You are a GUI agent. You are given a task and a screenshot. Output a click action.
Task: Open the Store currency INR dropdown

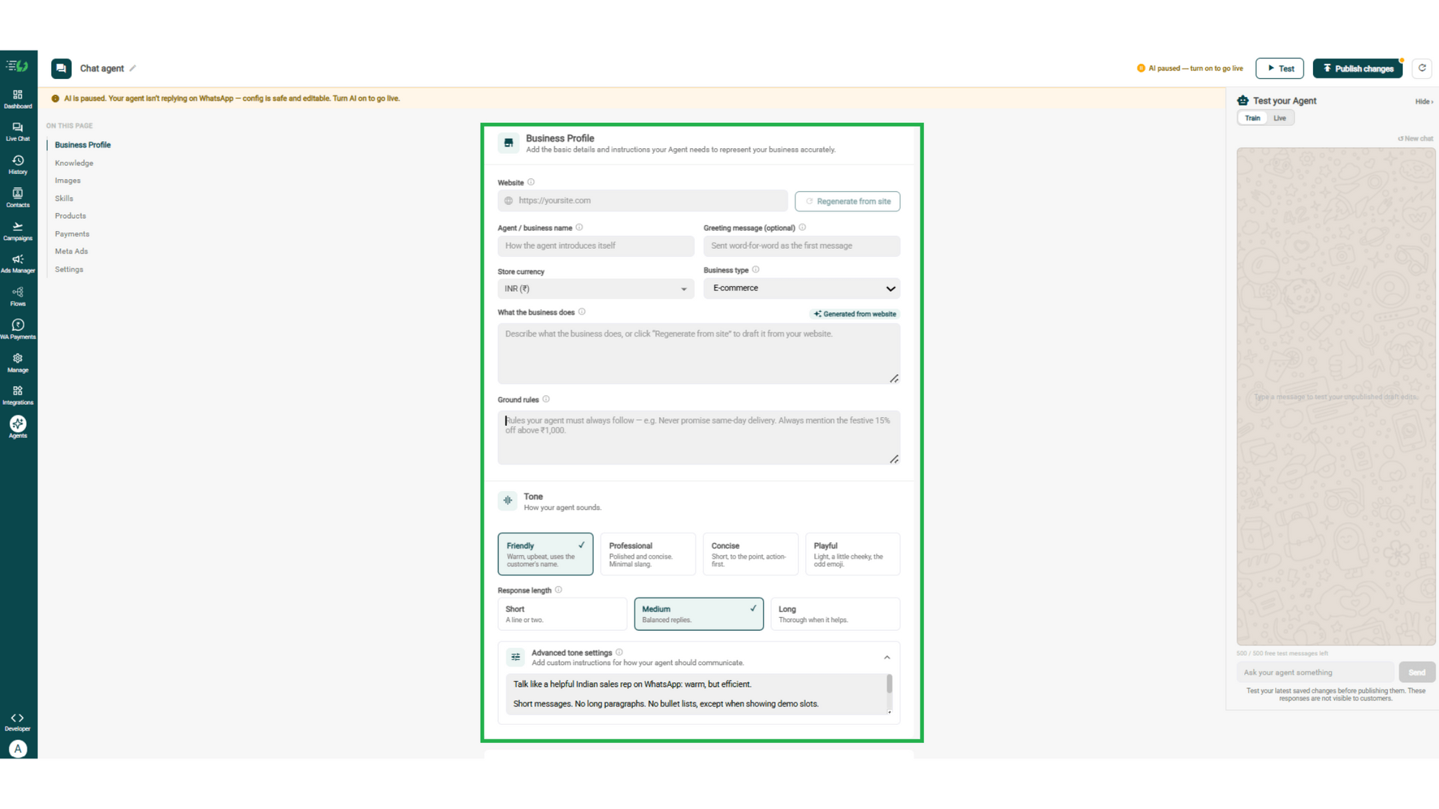pyautogui.click(x=596, y=289)
